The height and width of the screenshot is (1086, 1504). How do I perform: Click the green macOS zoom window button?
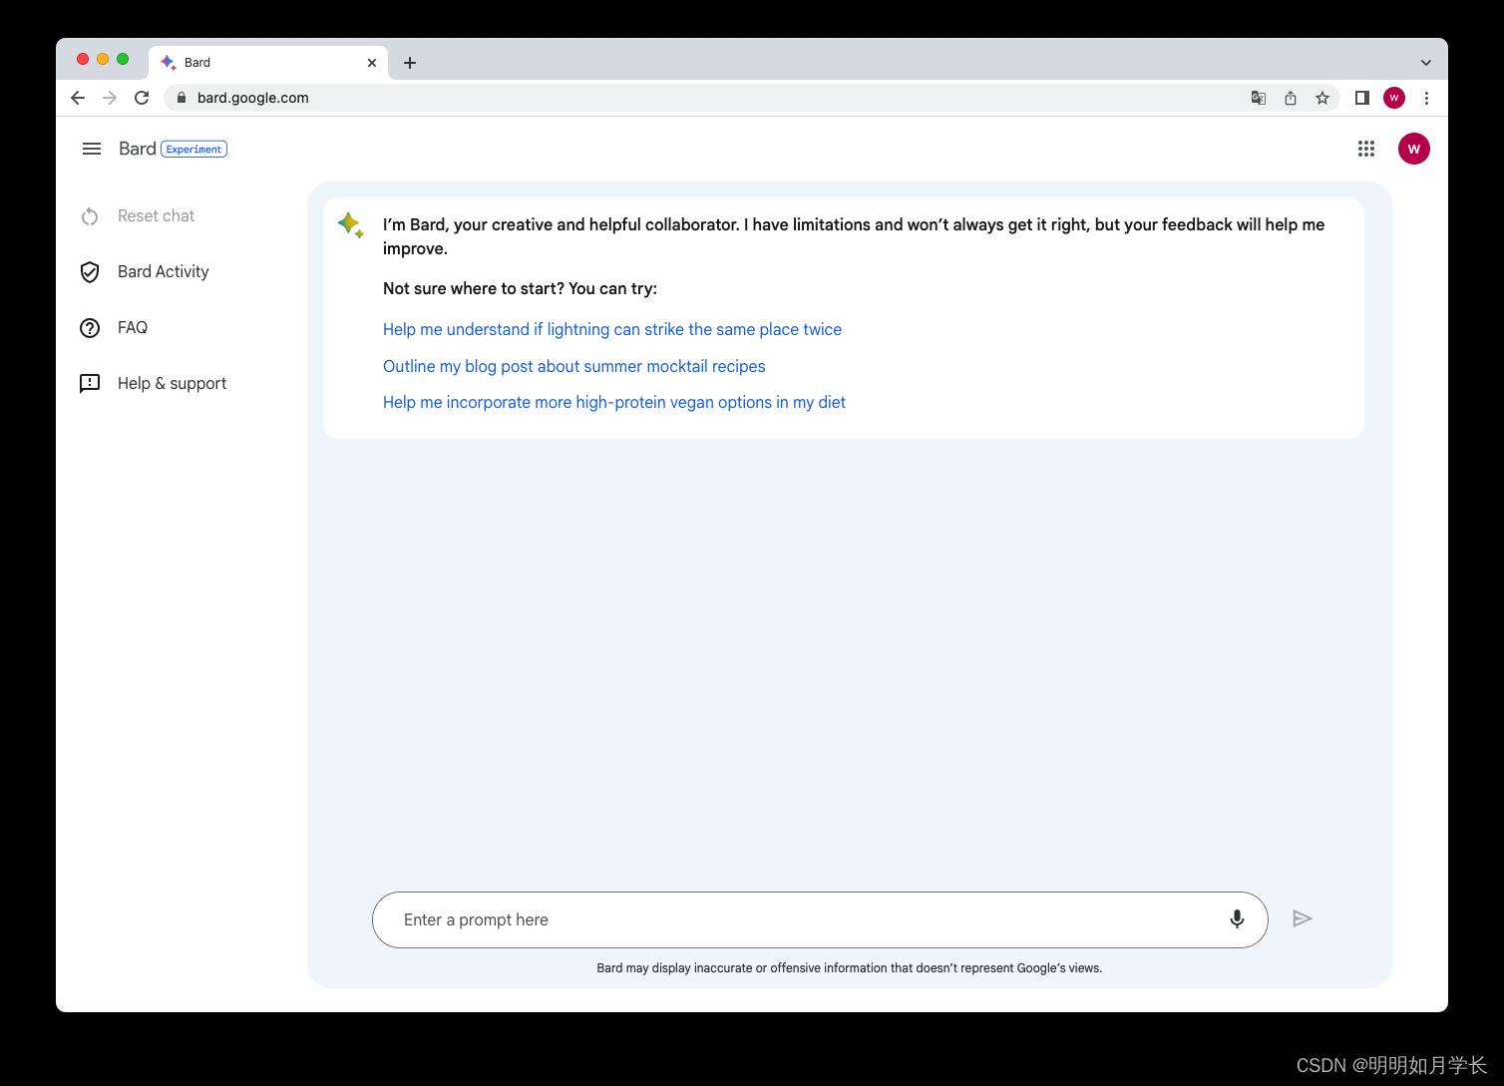pos(123,59)
